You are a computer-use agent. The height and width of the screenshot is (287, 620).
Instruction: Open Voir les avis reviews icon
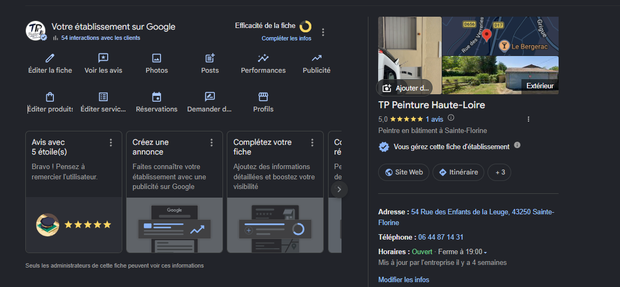[x=103, y=59]
